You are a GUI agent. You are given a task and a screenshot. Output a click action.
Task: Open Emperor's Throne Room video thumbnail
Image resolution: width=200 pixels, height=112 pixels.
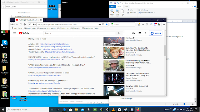(x=114, y=78)
